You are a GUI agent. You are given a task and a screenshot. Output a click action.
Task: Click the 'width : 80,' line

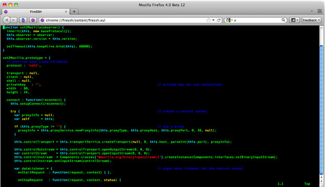click(x=18, y=88)
